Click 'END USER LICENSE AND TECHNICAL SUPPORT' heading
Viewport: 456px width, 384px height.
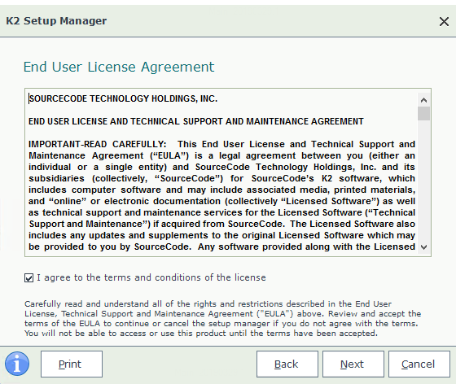click(196, 121)
